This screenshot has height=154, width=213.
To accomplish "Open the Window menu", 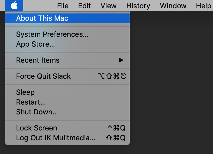I will click(173, 6).
